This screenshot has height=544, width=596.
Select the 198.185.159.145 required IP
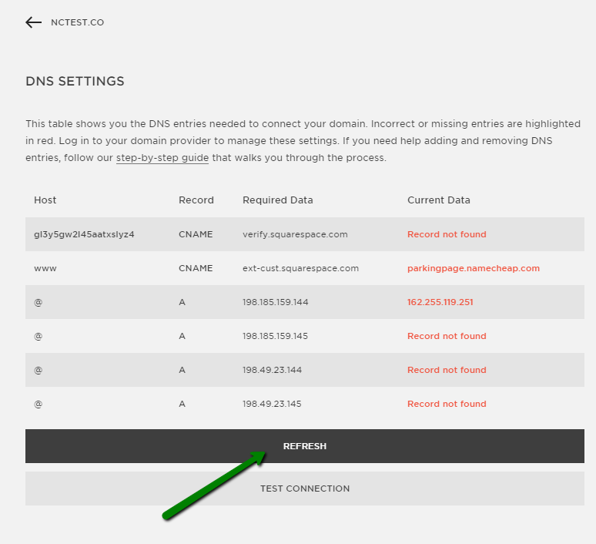[x=275, y=336]
